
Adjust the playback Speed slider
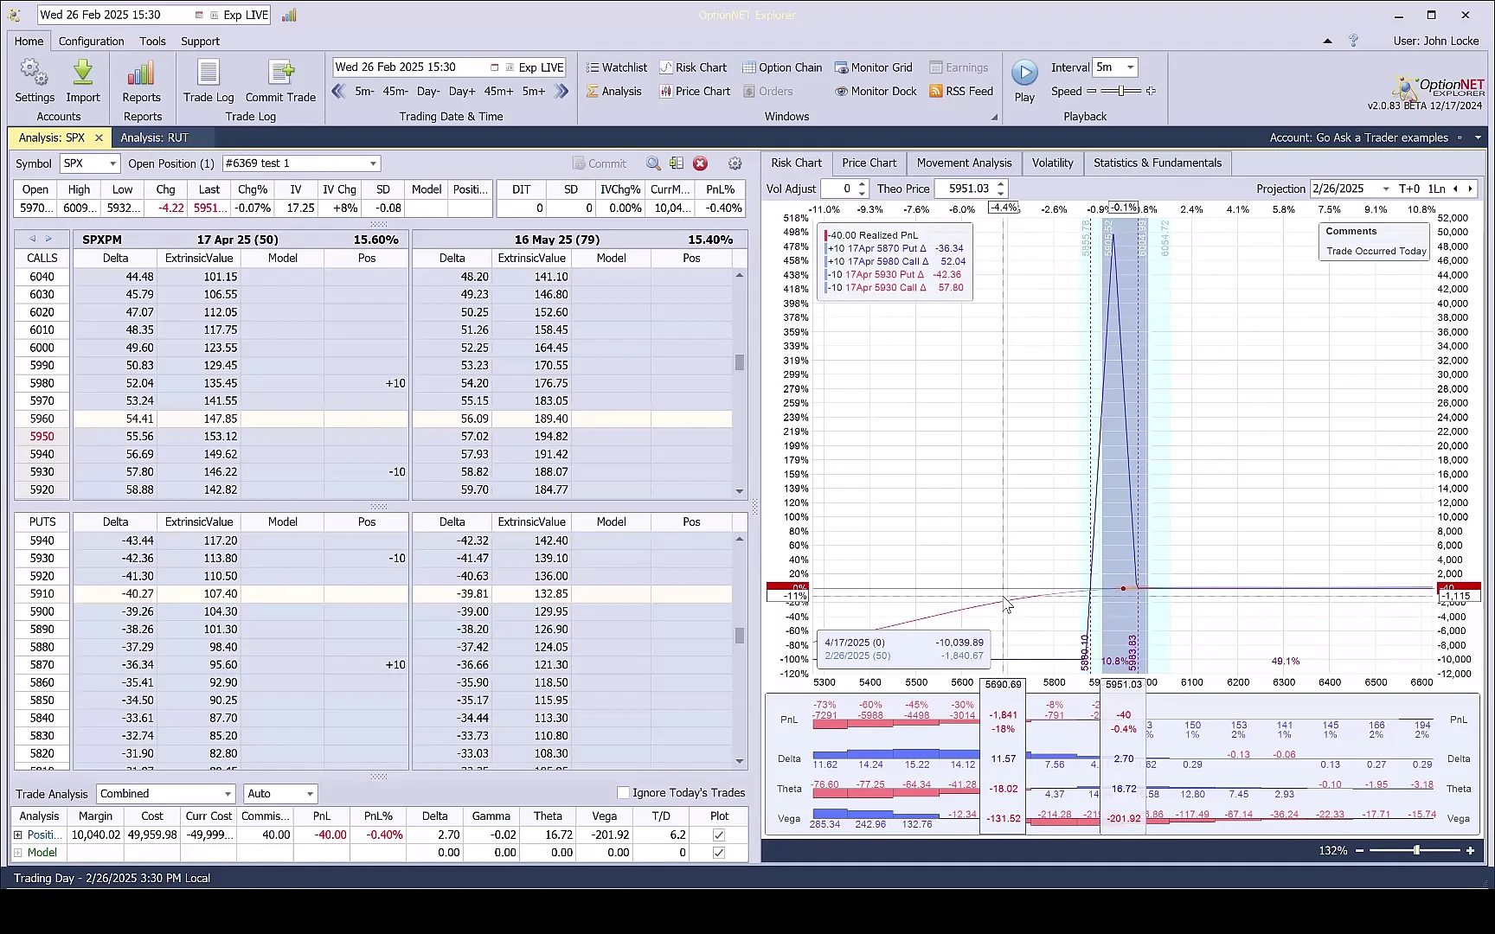click(x=1121, y=91)
